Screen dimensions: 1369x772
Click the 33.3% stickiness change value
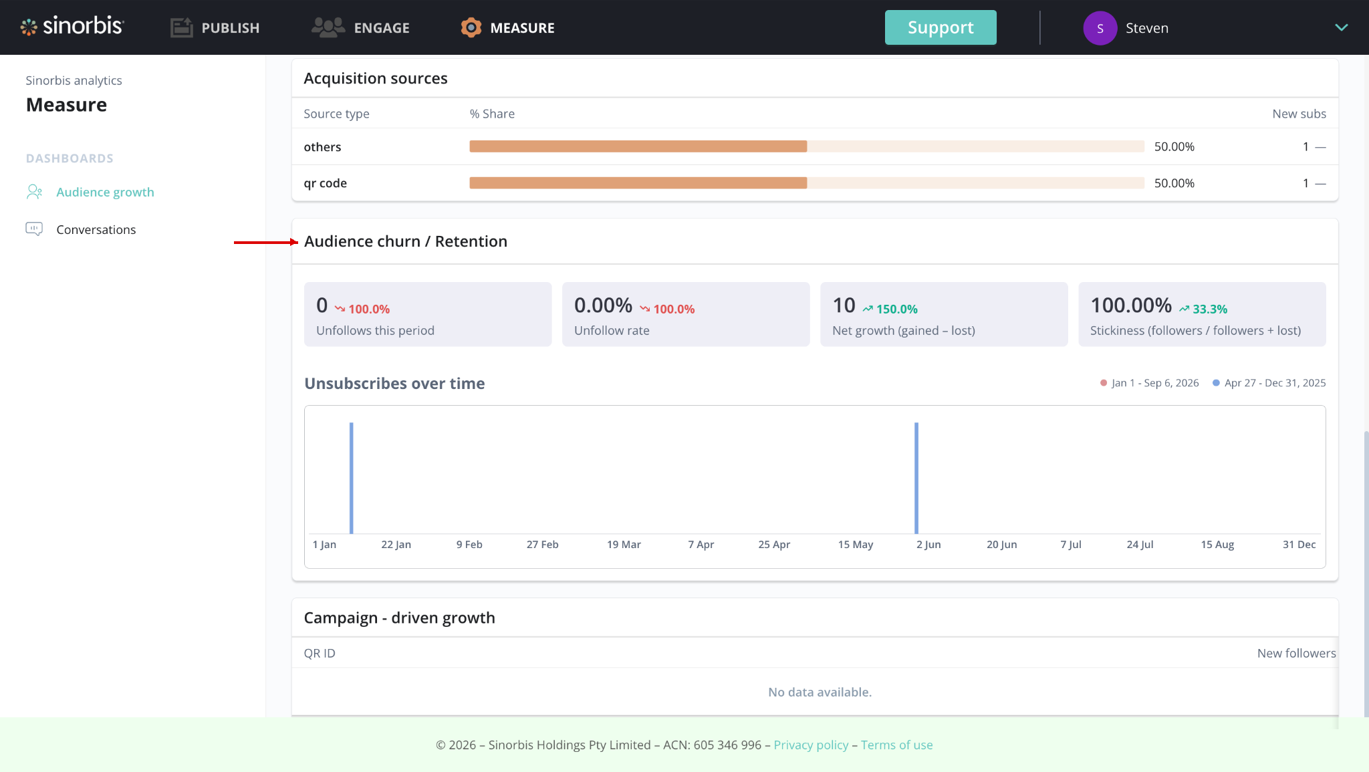point(1209,309)
